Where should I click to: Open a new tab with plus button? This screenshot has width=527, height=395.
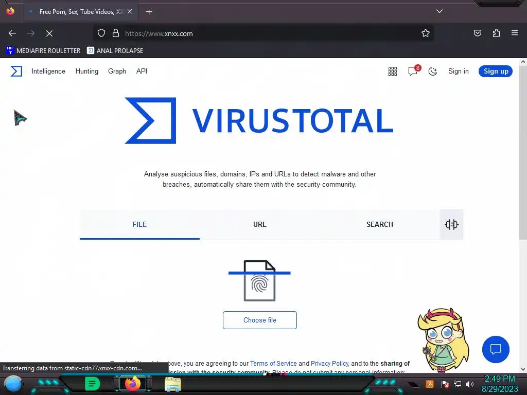click(x=149, y=12)
